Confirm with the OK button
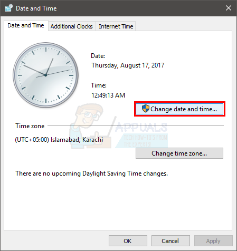 coord(128,241)
